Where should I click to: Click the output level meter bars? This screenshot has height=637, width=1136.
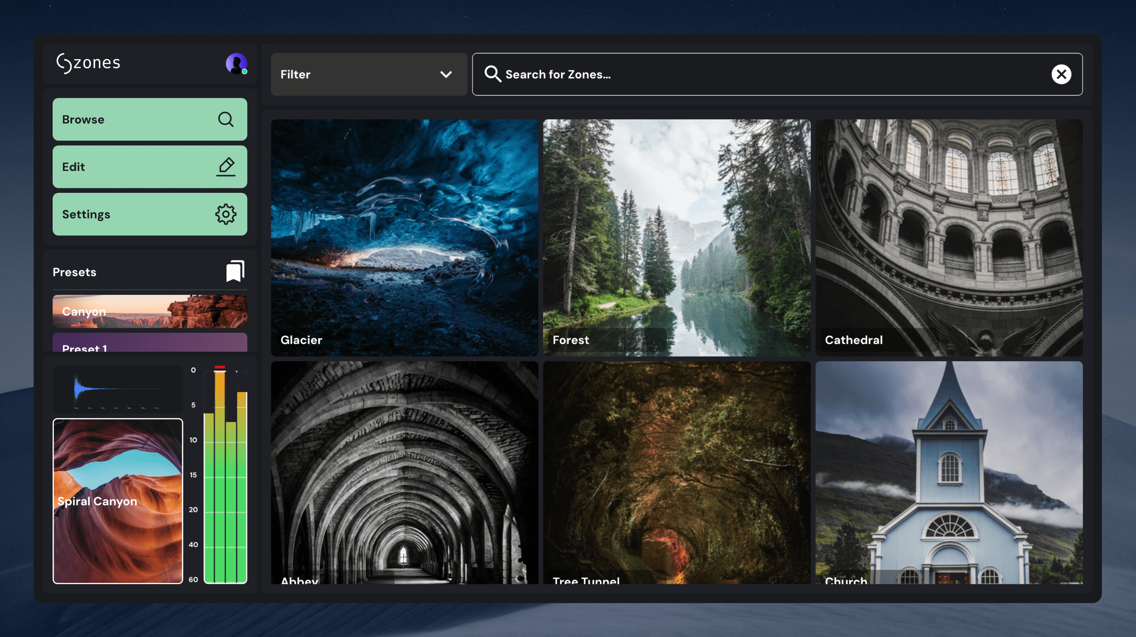tap(225, 476)
